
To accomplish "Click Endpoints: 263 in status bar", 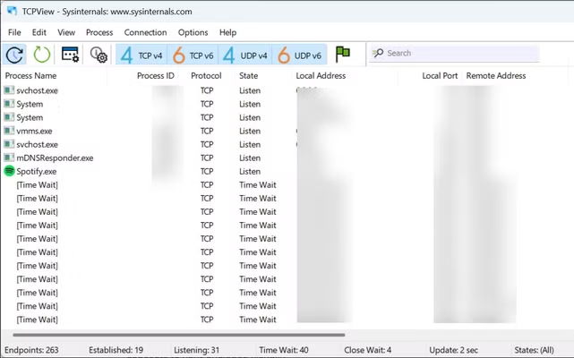I will pos(31,350).
